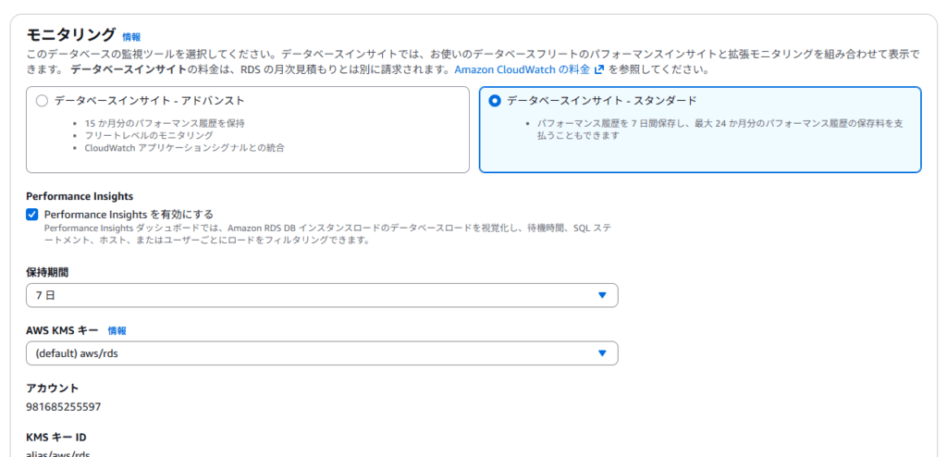
Task: Open the Amazon CloudWatch の料金 link
Action: (522, 69)
